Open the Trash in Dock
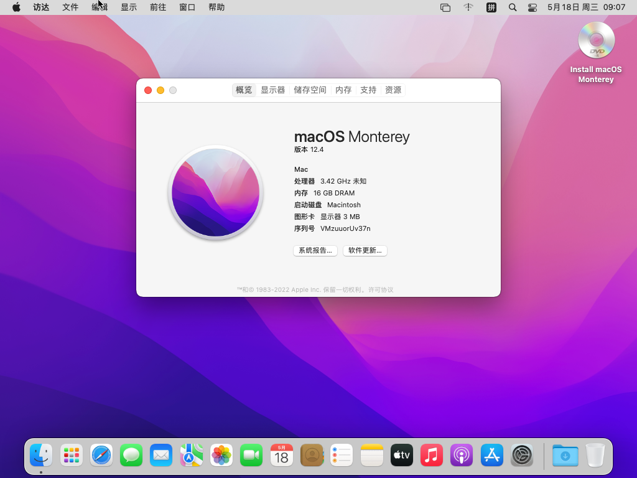Screen dimensions: 637x478 [x=595, y=455]
